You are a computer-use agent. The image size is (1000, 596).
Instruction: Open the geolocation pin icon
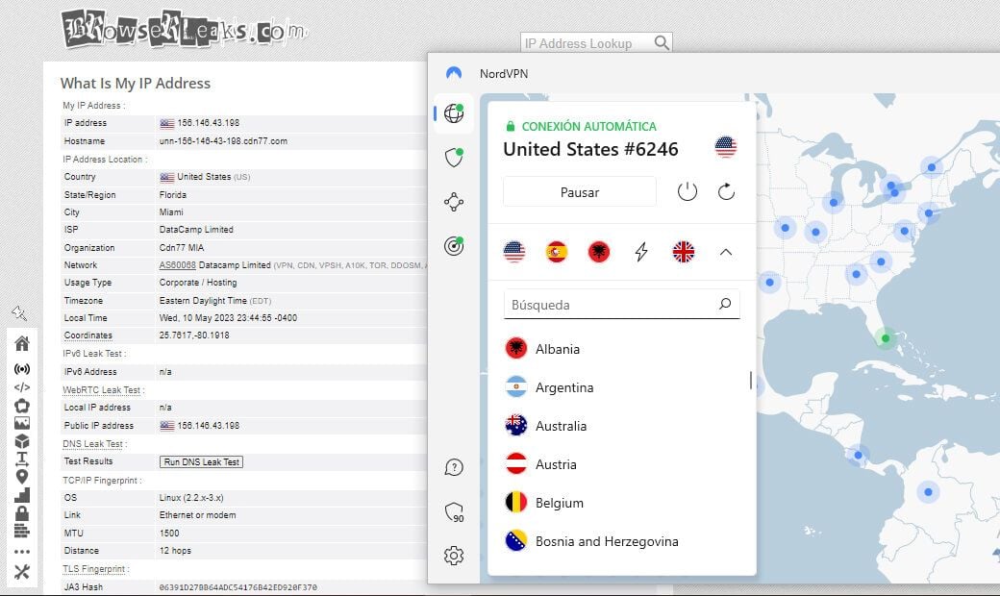22,476
